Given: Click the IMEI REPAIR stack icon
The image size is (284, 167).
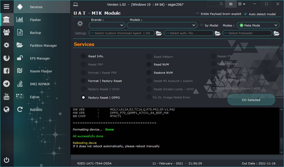Looking at the screenshot, I should click(20, 83).
